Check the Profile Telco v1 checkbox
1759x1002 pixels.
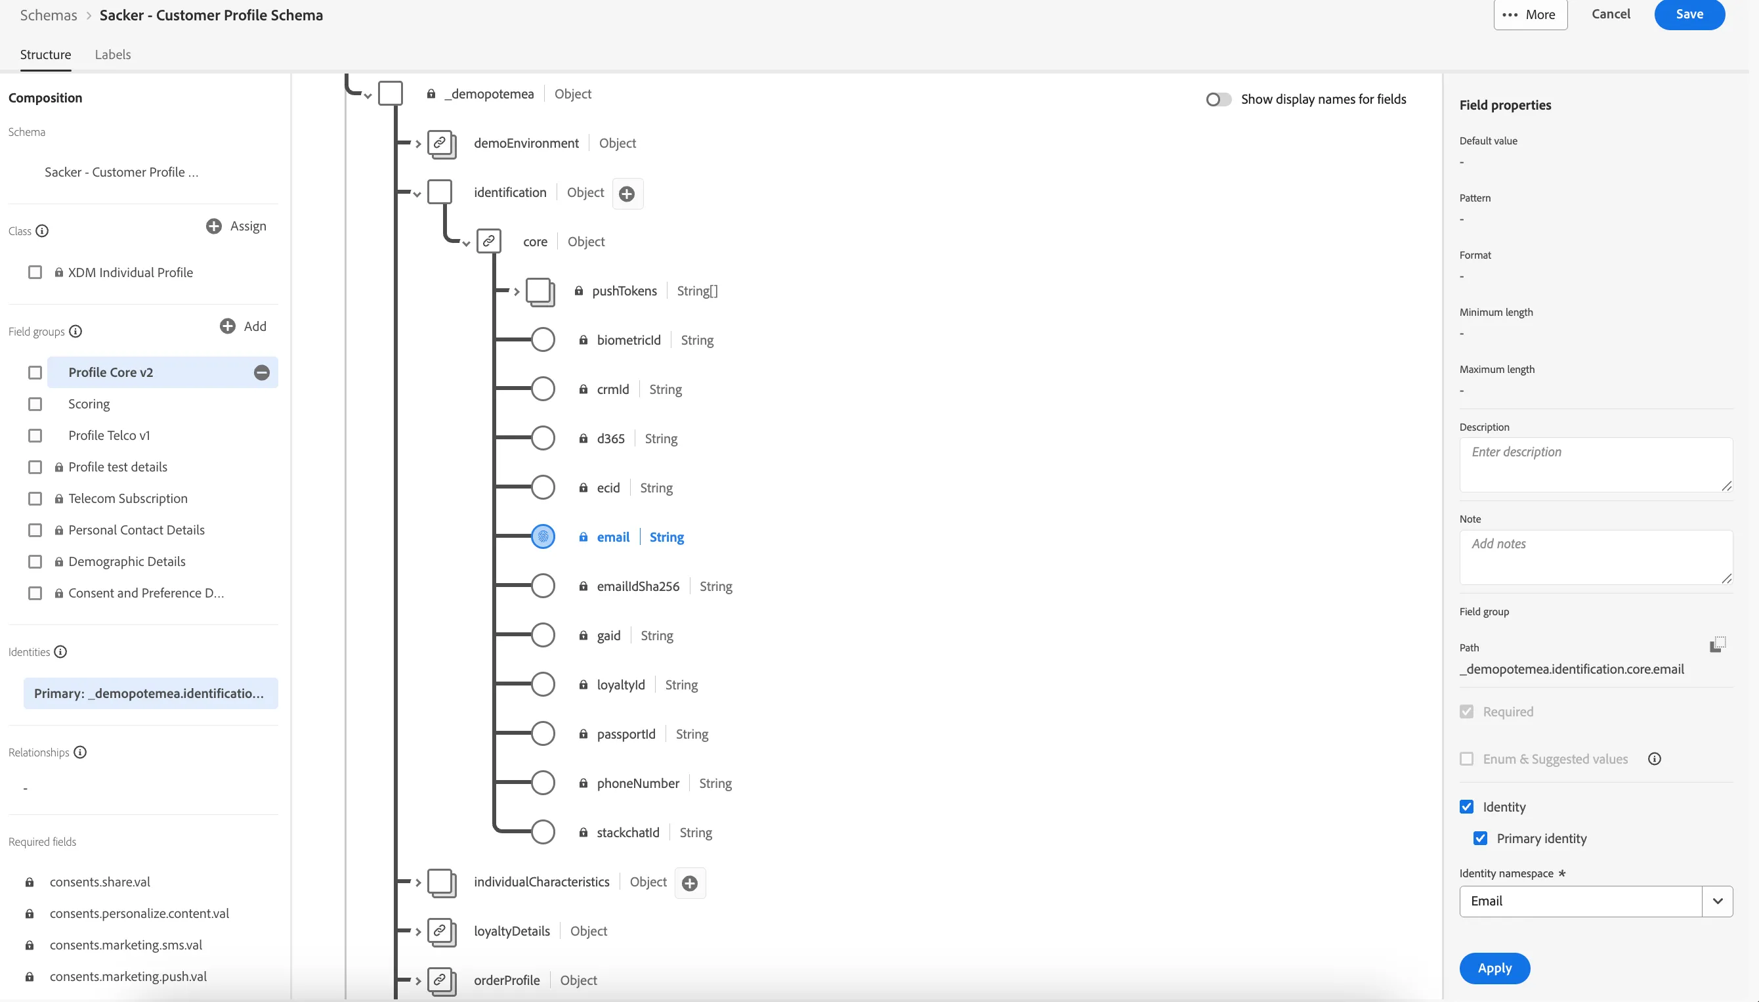[35, 435]
